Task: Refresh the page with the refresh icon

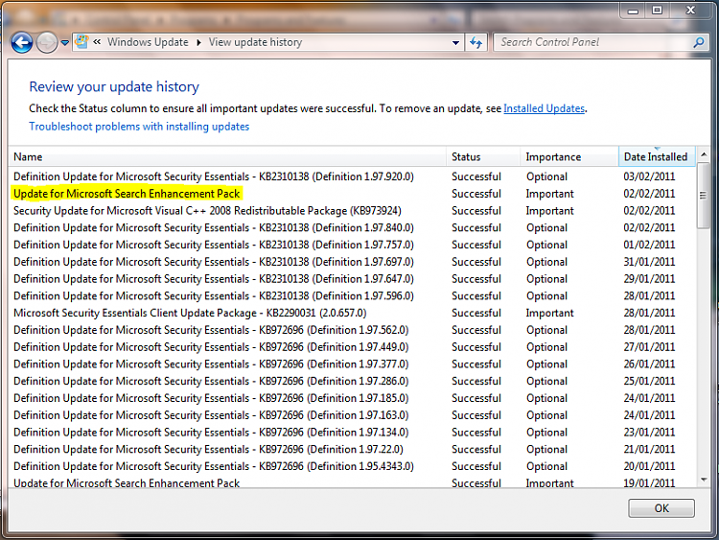Action: pyautogui.click(x=475, y=42)
